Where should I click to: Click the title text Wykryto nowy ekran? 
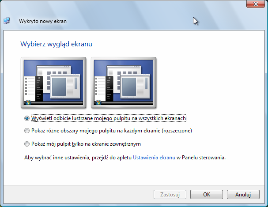click(x=43, y=21)
